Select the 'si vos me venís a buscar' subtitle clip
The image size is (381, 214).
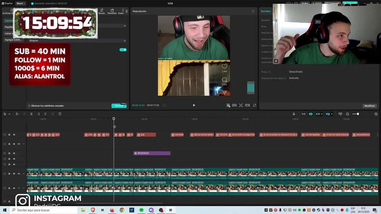coord(335,135)
